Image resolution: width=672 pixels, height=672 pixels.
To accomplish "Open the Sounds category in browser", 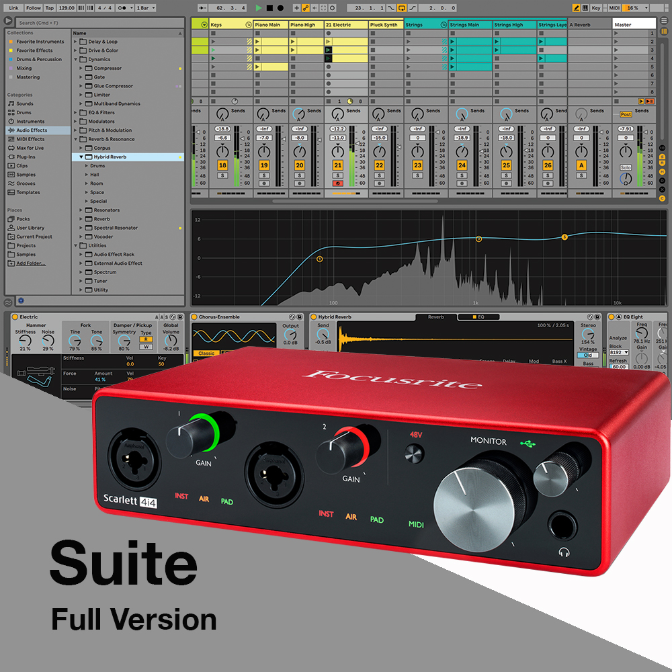I will [x=21, y=103].
